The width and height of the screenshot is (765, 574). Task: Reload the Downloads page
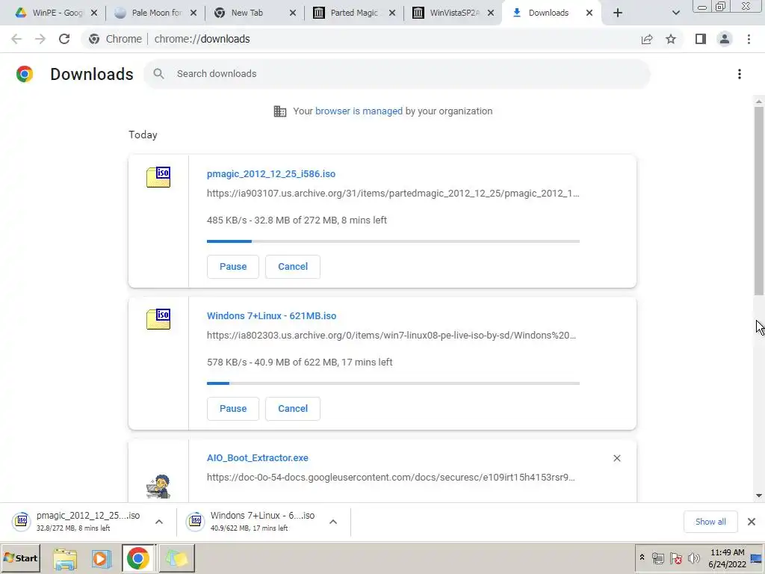pyautogui.click(x=64, y=39)
